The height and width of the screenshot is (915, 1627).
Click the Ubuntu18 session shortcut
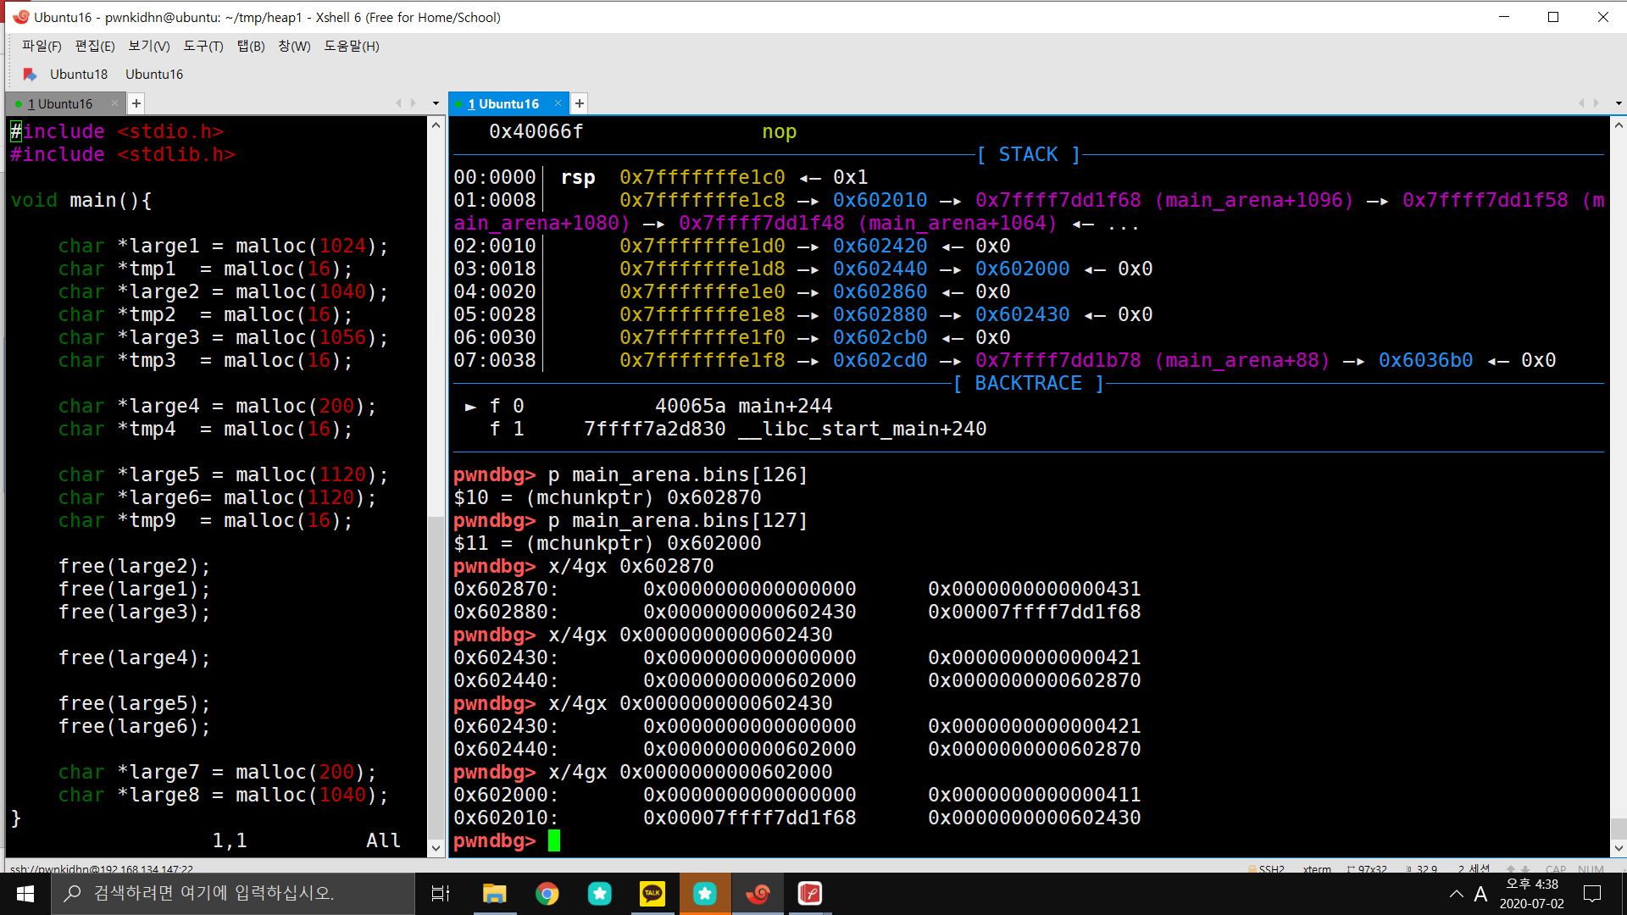pyautogui.click(x=79, y=74)
